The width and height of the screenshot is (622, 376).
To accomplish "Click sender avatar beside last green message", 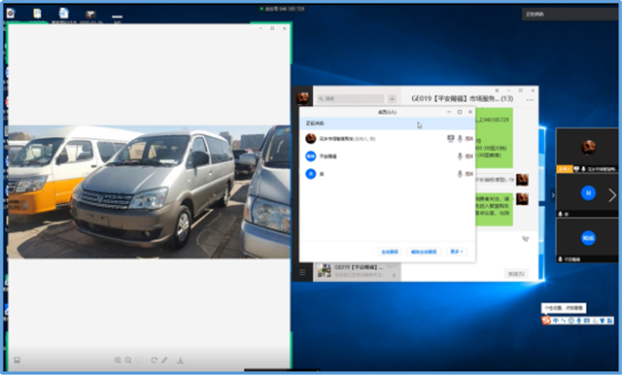I will tap(522, 199).
